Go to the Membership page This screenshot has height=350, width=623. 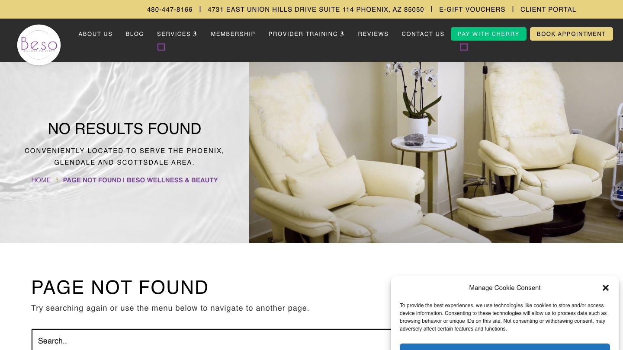point(233,34)
